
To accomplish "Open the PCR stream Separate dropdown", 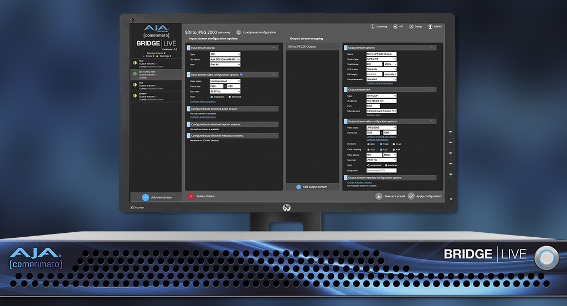I will (x=382, y=69).
